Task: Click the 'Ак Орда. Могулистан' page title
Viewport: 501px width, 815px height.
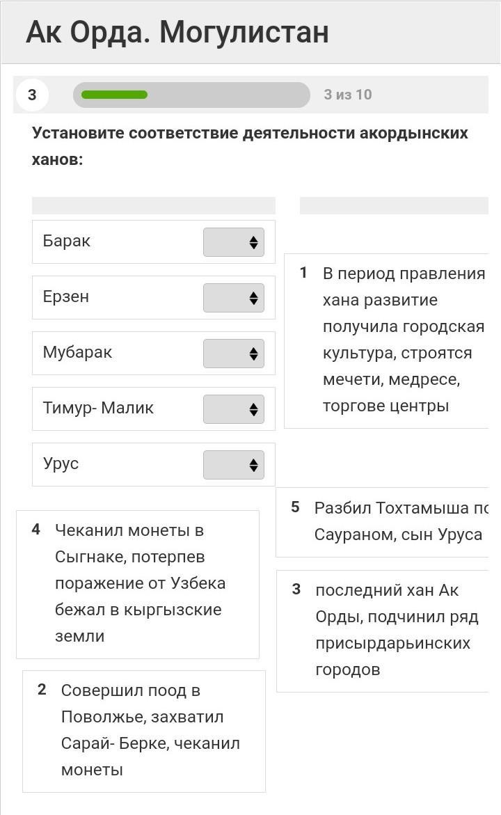Action: tap(177, 32)
